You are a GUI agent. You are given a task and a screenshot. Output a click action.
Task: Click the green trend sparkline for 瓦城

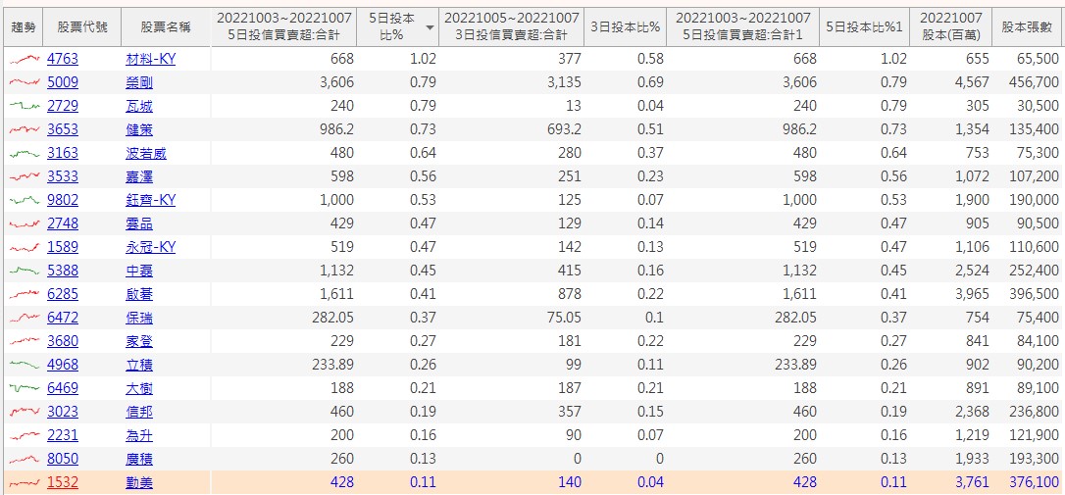pos(24,106)
